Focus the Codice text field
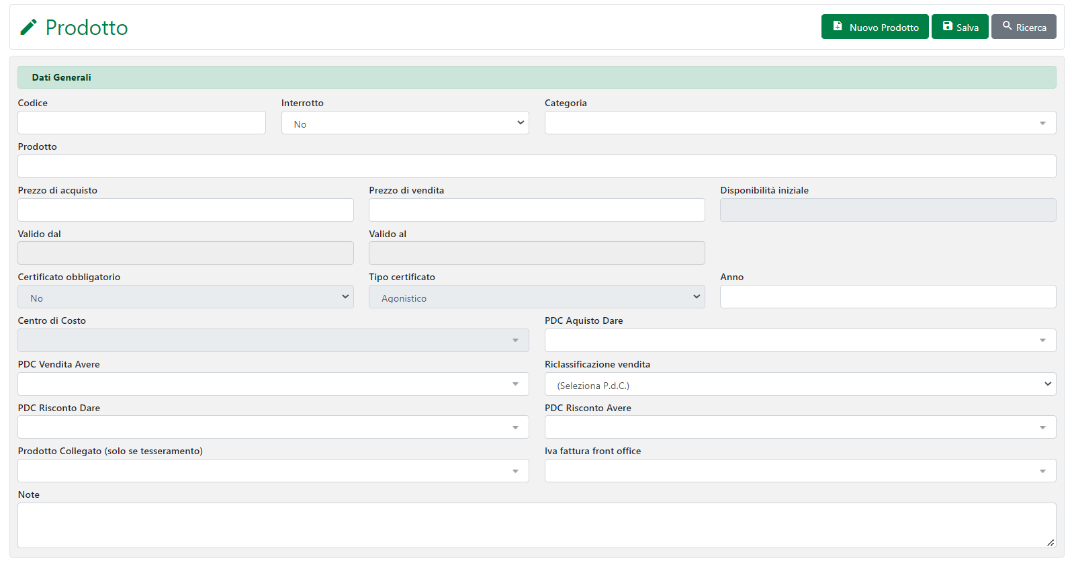 (x=142, y=123)
